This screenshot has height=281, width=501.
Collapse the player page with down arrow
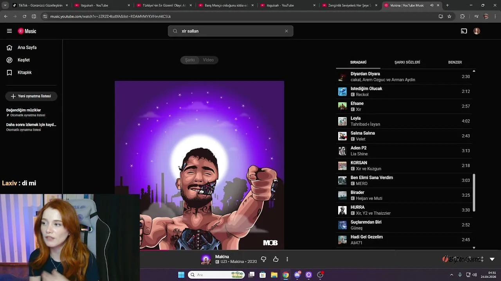[x=492, y=259]
